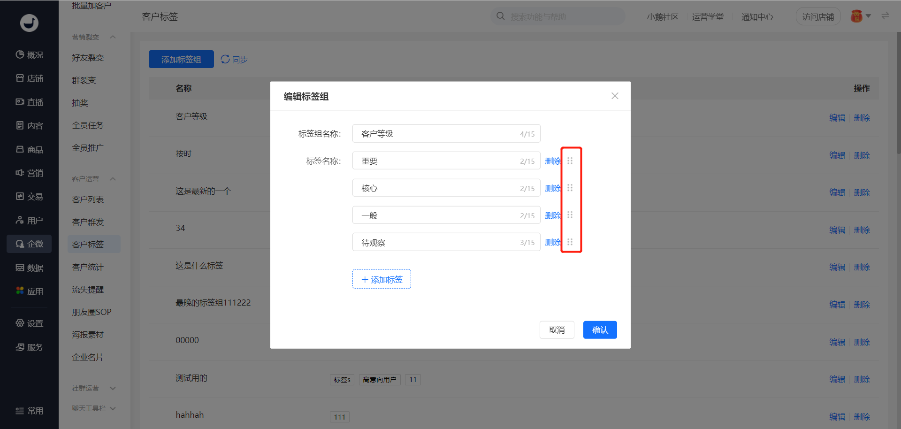Screen dimensions: 901x429
Task: Select 客户标签 menu item
Action: coord(94,244)
